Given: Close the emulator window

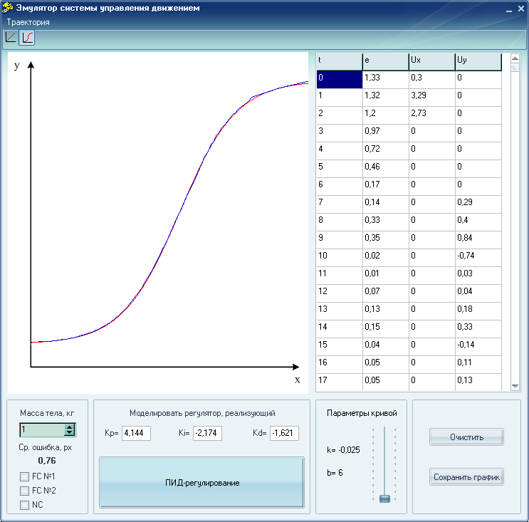Looking at the screenshot, I should [521, 9].
